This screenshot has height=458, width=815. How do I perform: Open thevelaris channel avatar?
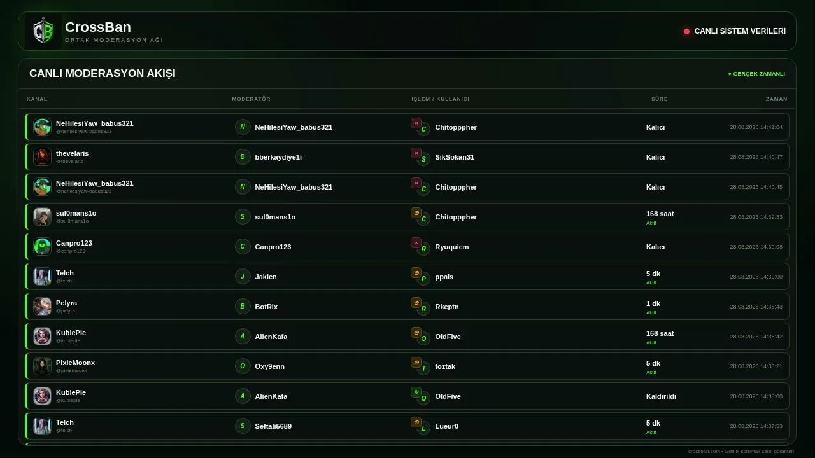[42, 156]
